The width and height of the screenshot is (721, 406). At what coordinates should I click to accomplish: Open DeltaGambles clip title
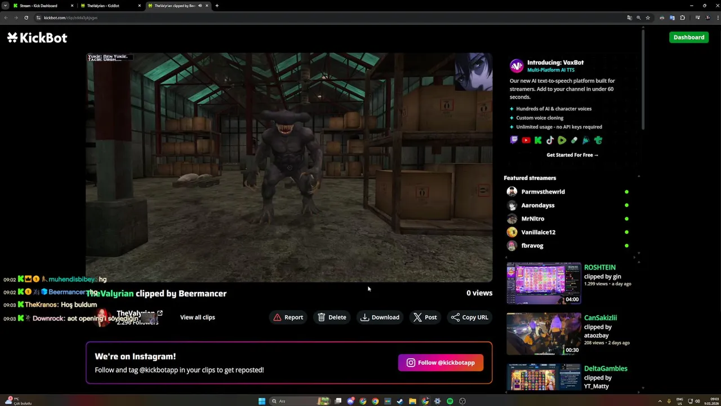point(606,369)
